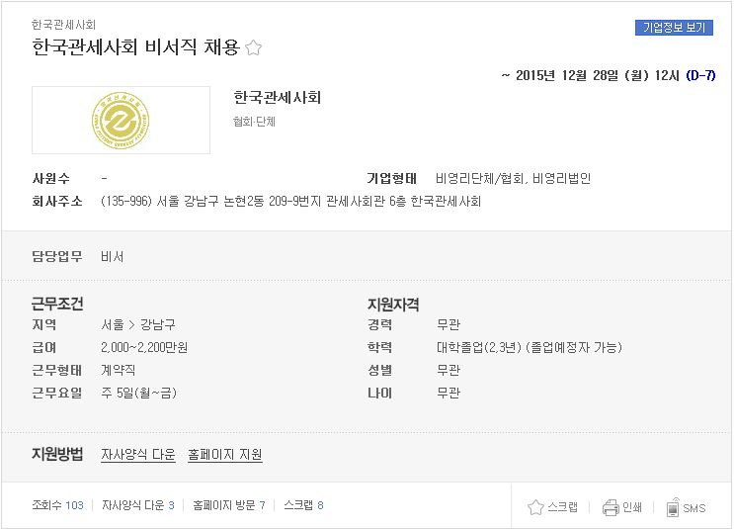Screen dimensions: 734x529
Task: Open the 기업정보 보기 button
Action: coord(674,28)
